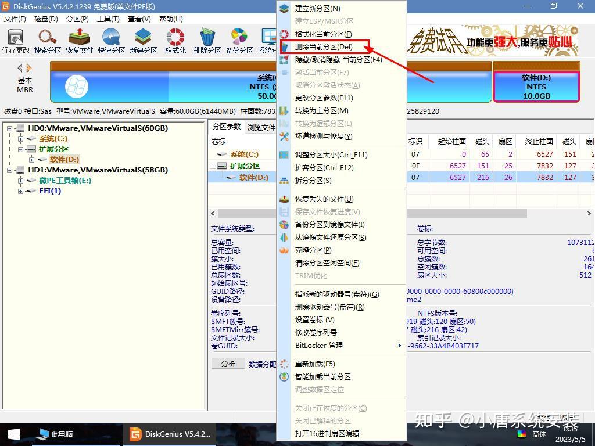This screenshot has height=446, width=595.
Task: Expand the 系统(C:) tree node
Action: (x=20, y=139)
